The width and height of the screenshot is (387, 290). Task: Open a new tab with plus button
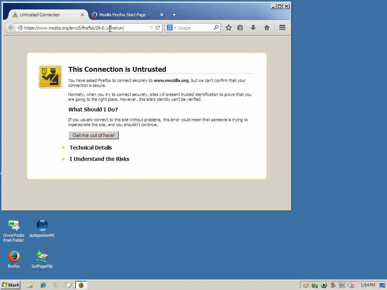point(174,15)
